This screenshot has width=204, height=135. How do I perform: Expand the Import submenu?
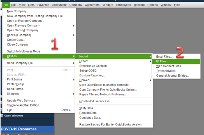[x=113, y=56]
